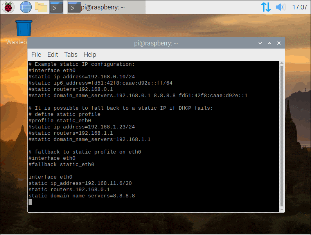The width and height of the screenshot is (311, 235).
Task: Click "#static ip_address=192.168.0.10/24" line
Action: tap(81, 77)
